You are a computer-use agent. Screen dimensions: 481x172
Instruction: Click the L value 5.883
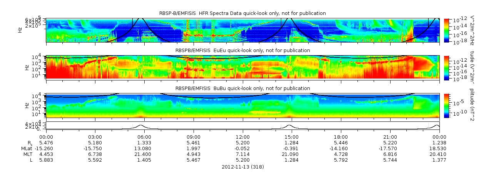(46, 160)
